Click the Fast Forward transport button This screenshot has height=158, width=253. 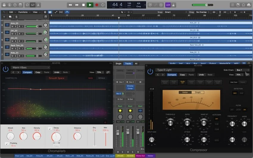point(77,5)
